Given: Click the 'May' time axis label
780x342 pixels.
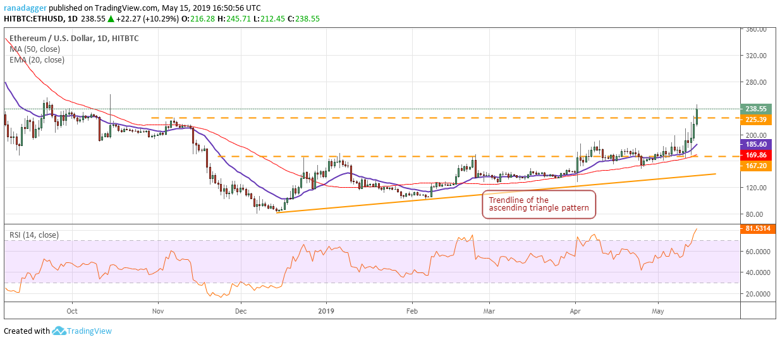Looking at the screenshot, I should pyautogui.click(x=659, y=311).
